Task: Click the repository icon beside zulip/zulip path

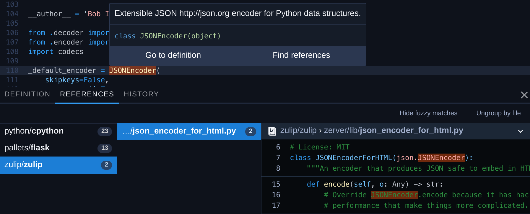Action: click(x=272, y=131)
